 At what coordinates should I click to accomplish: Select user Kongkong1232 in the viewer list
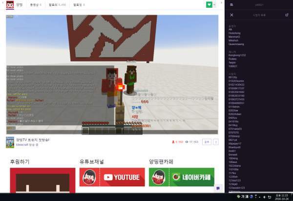click(237, 55)
